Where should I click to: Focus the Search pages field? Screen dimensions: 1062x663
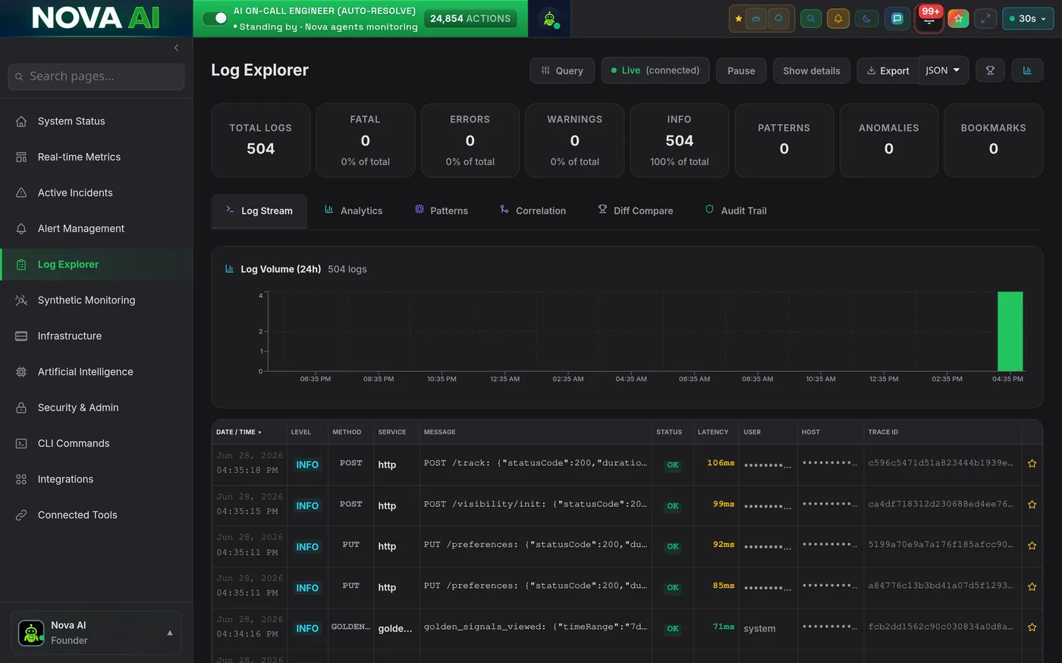[96, 77]
